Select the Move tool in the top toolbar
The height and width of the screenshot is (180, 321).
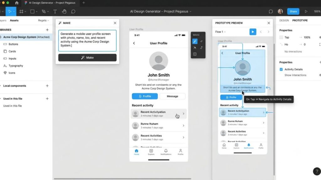[x=10, y=12]
